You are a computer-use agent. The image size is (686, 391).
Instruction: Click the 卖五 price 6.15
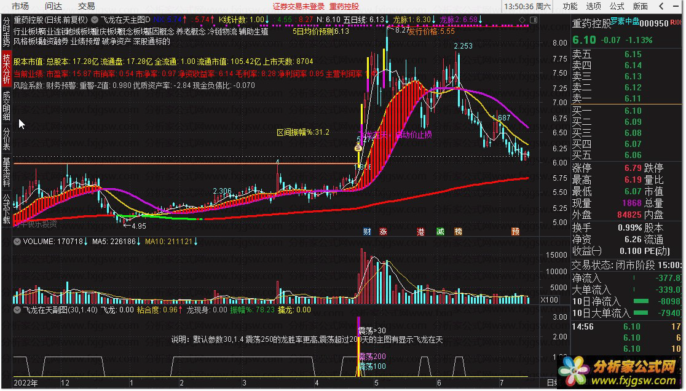point(633,54)
